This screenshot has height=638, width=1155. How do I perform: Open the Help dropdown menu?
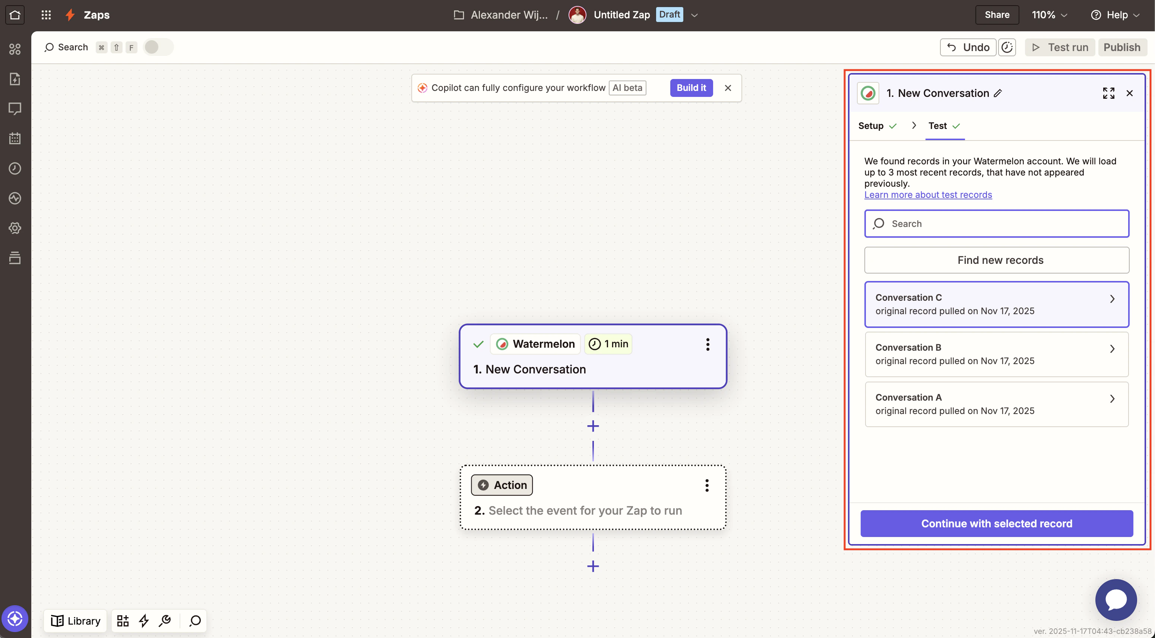[x=1115, y=15]
